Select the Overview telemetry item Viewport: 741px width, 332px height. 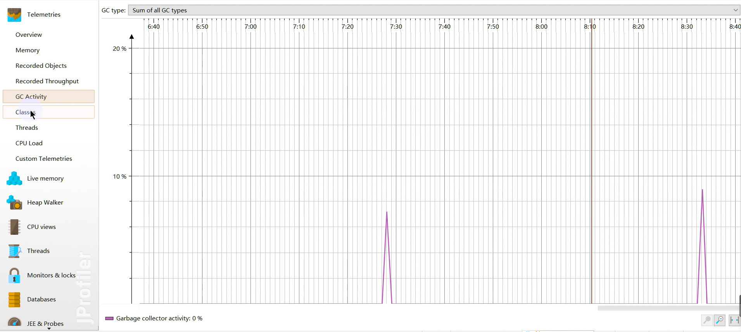(x=29, y=35)
